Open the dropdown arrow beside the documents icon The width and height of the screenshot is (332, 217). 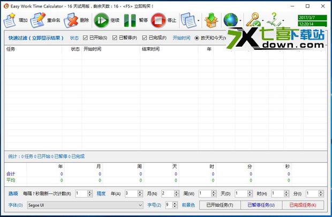point(198,20)
